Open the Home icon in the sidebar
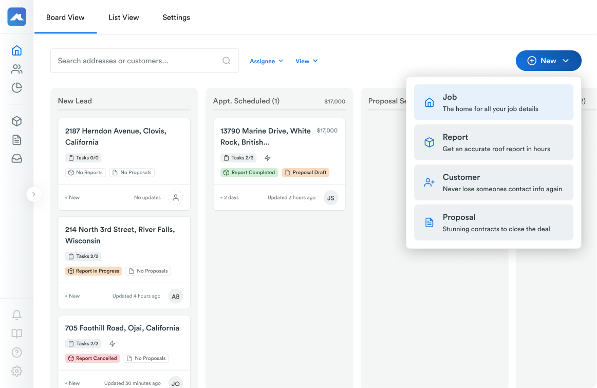The width and height of the screenshot is (597, 388). [x=17, y=50]
